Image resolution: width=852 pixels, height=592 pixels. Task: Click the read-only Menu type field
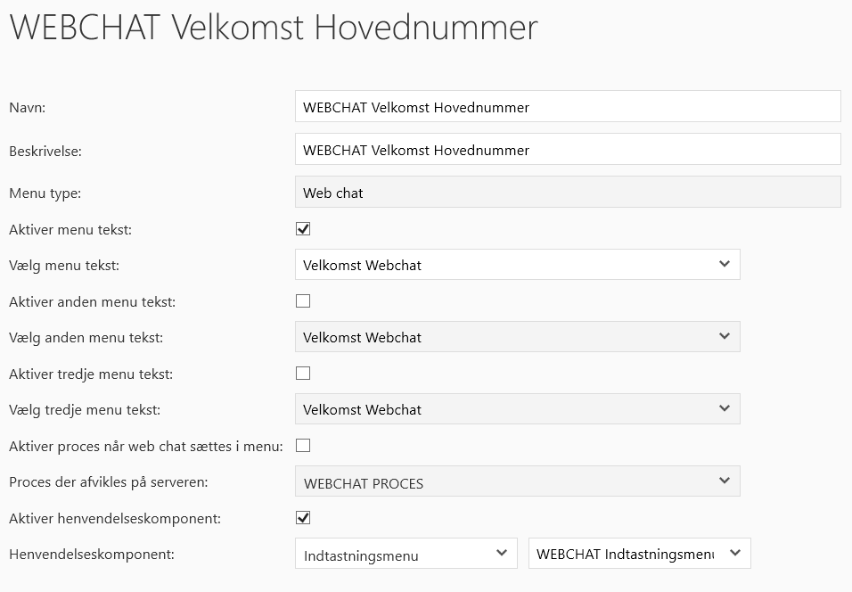(x=567, y=193)
